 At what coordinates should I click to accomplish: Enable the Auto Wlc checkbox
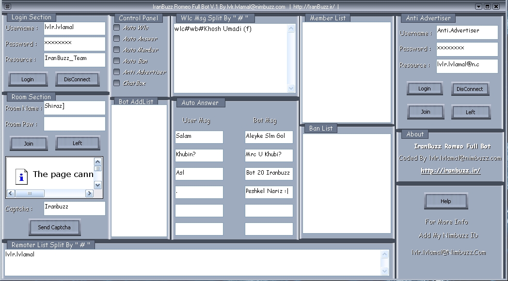[117, 28]
